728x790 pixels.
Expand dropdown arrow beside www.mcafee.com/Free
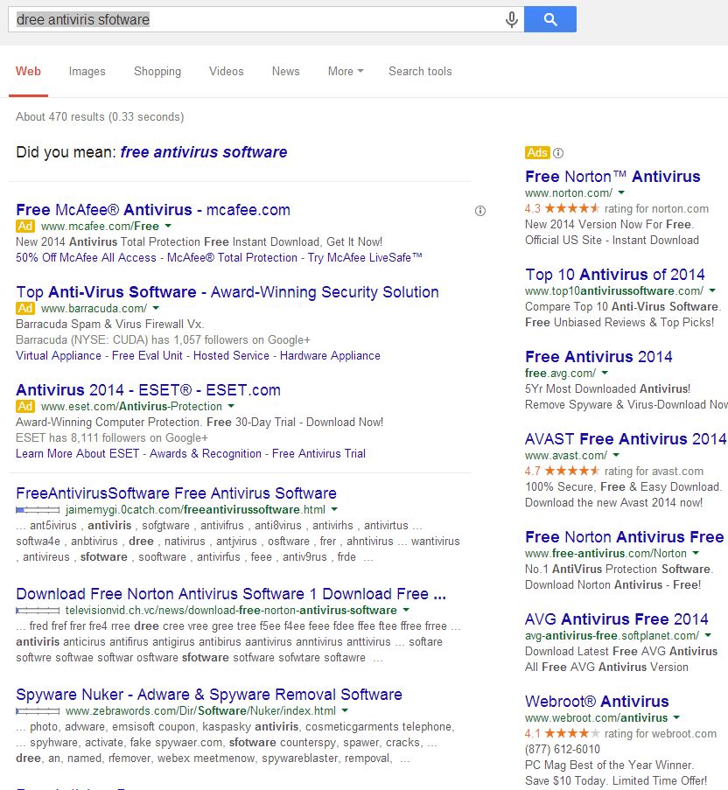[168, 226]
